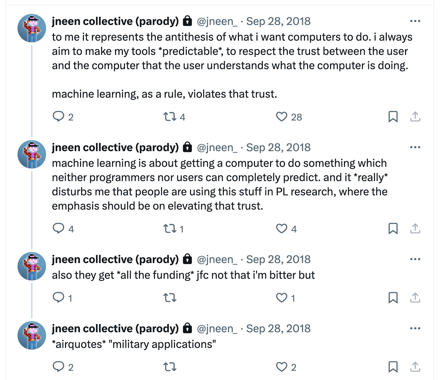Bookmark the "all the funding" tweet
The height and width of the screenshot is (380, 440).
393,298
